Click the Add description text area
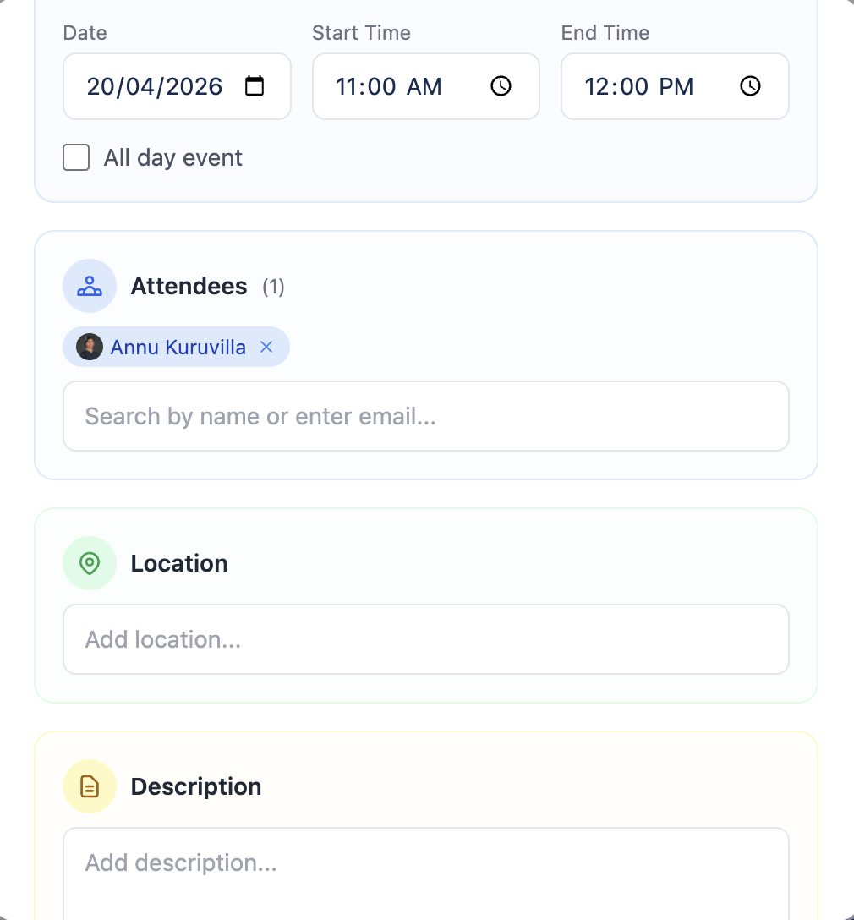 coord(426,873)
